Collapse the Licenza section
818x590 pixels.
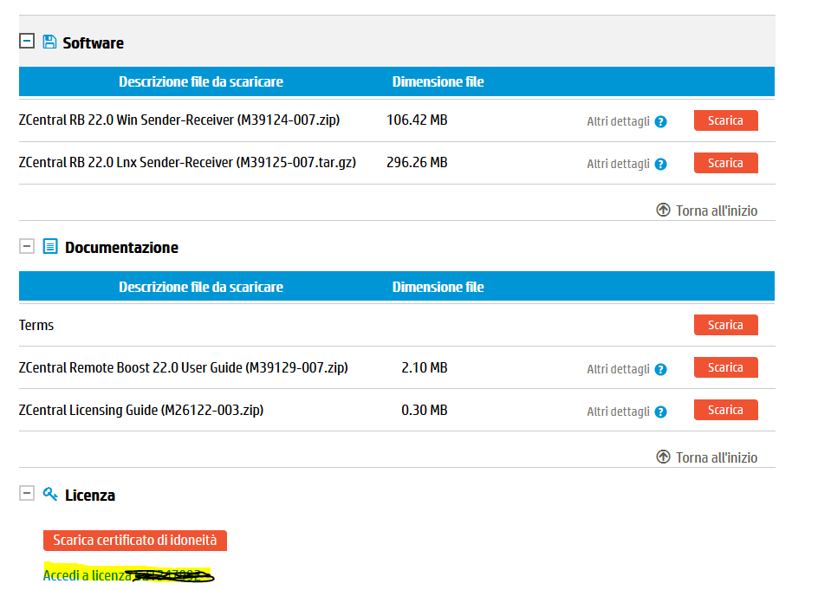click(x=27, y=494)
